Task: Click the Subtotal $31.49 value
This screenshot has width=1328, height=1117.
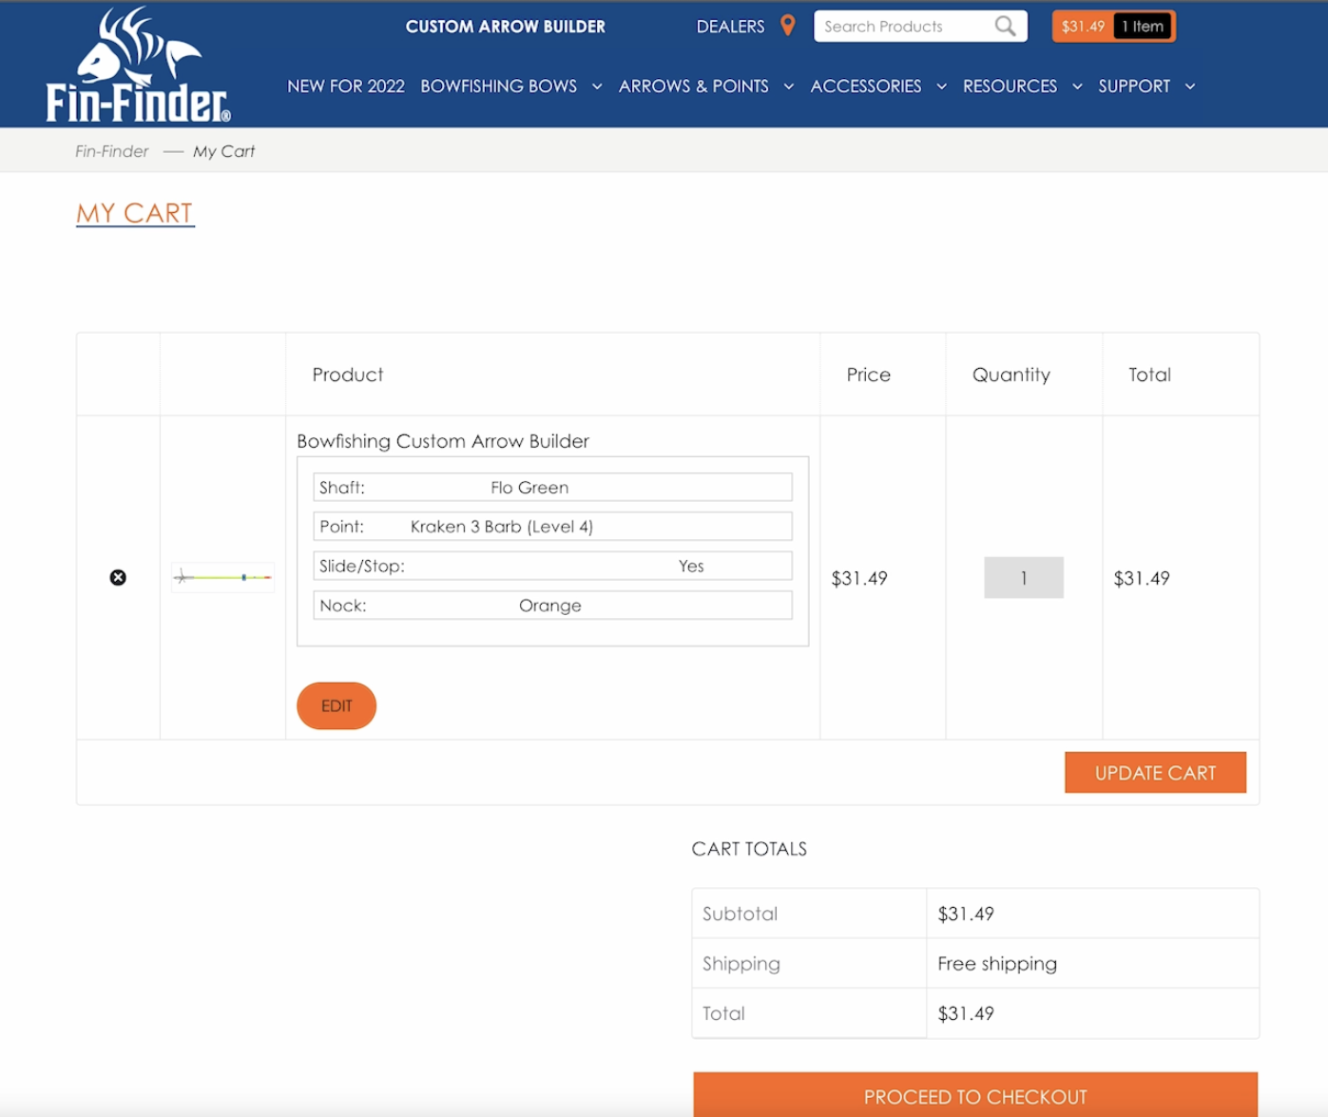Action: [x=966, y=914]
